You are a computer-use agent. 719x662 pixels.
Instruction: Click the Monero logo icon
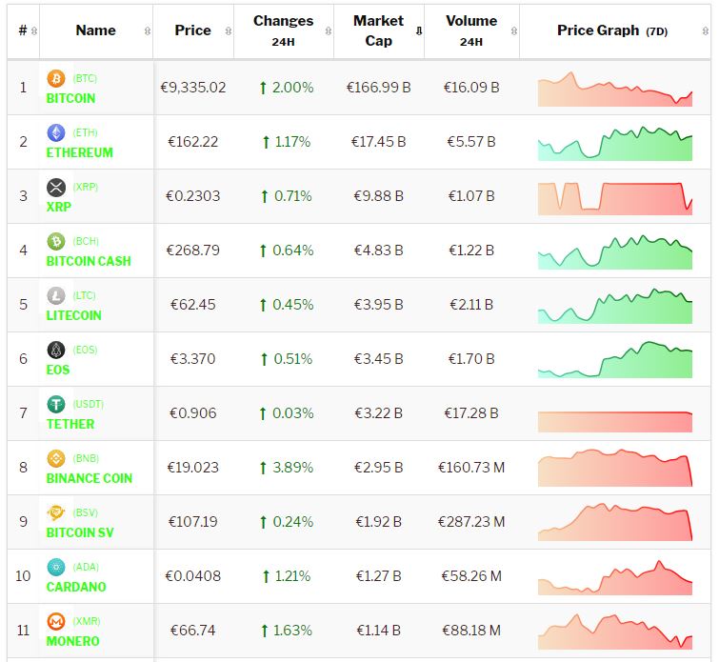[x=55, y=621]
